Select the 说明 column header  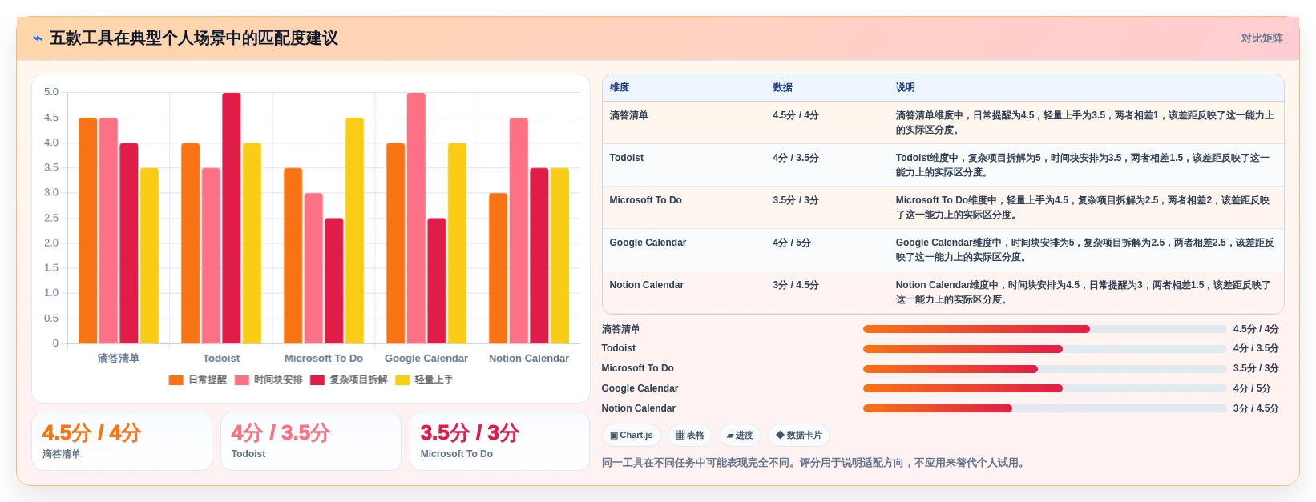pos(905,88)
